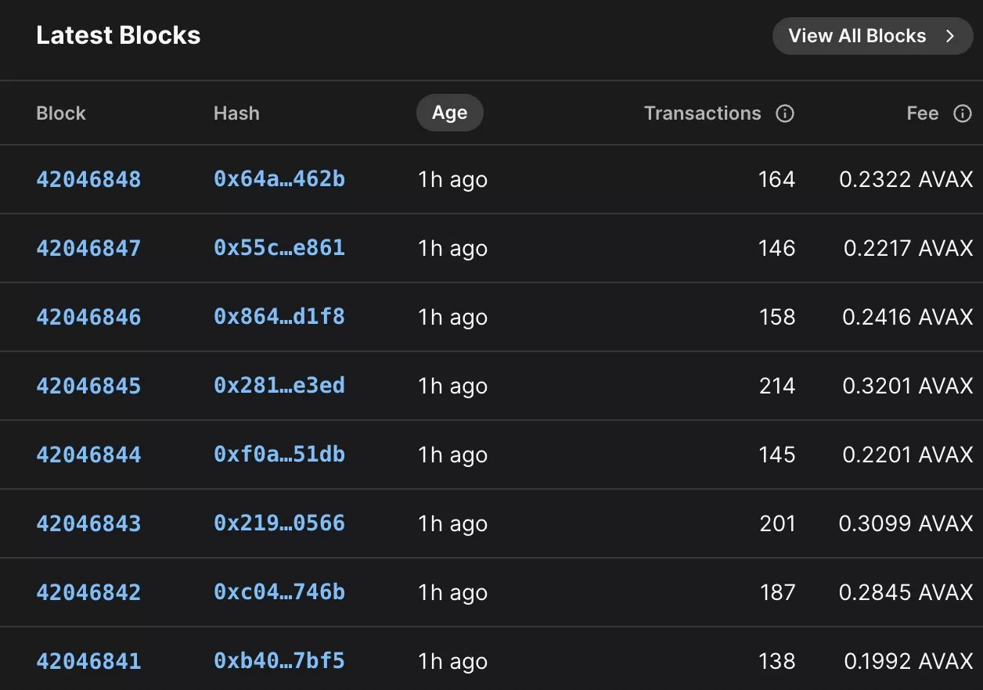983x690 pixels.
Task: Open block 42046847
Action: click(x=88, y=249)
